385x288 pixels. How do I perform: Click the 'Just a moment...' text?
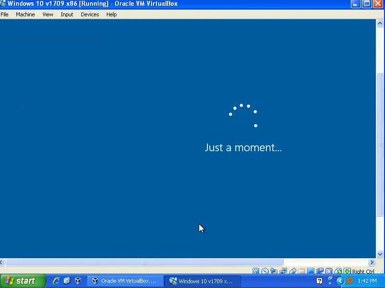(243, 148)
